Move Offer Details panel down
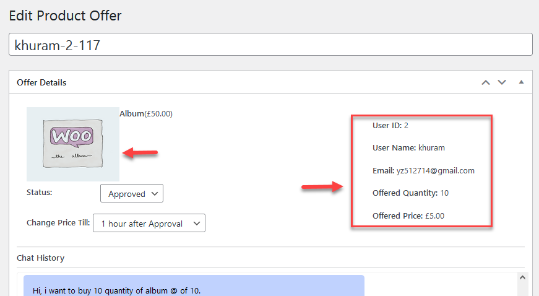539x296 pixels. click(x=502, y=82)
